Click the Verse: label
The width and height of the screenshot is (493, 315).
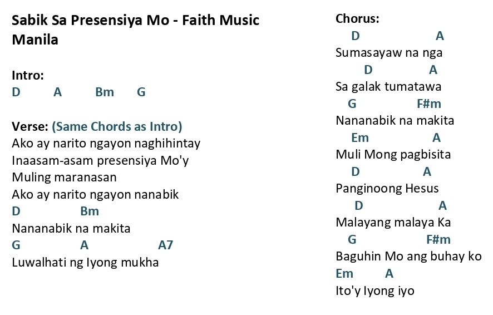(x=30, y=126)
